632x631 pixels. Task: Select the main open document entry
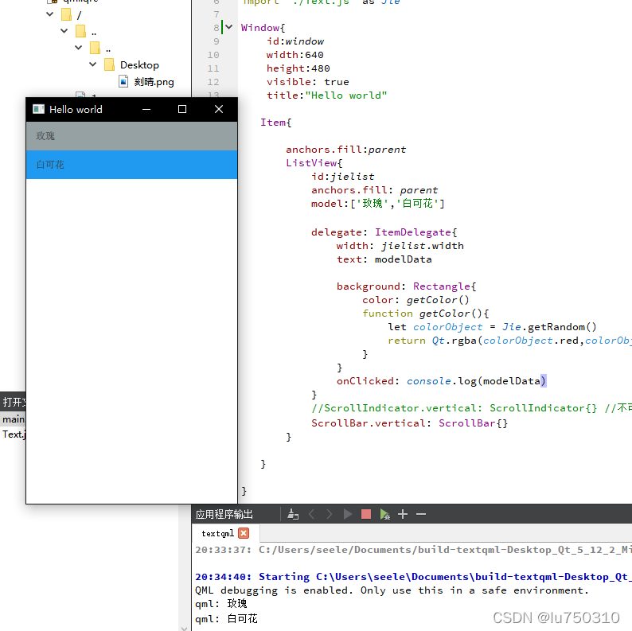point(13,419)
